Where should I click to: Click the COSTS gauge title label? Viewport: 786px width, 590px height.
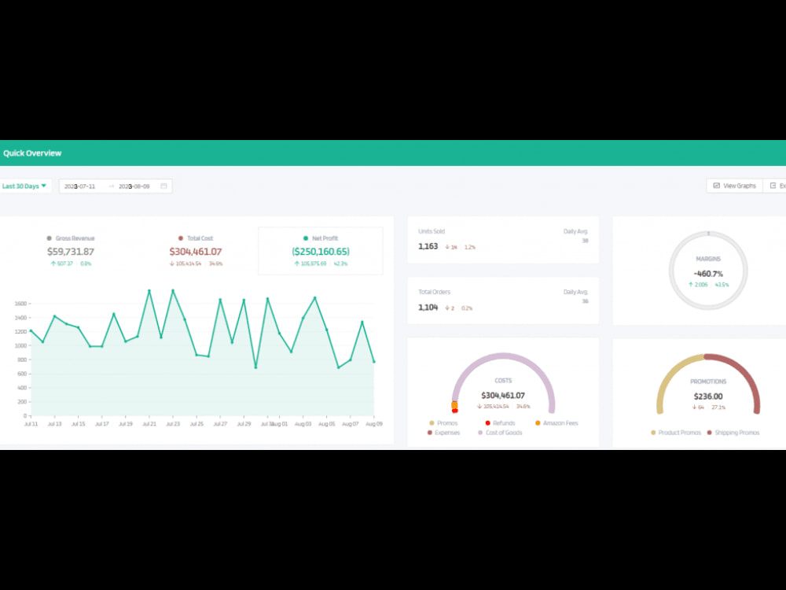coord(503,381)
